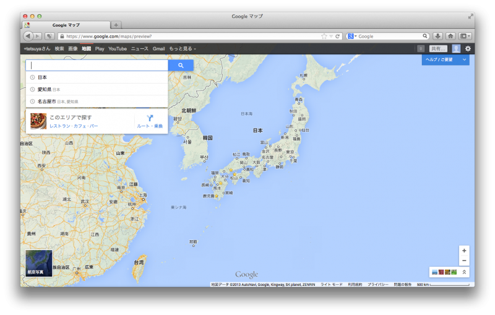This screenshot has height=315, width=495.
Task: Click the padlock icon in the address bar
Action: (x=62, y=37)
